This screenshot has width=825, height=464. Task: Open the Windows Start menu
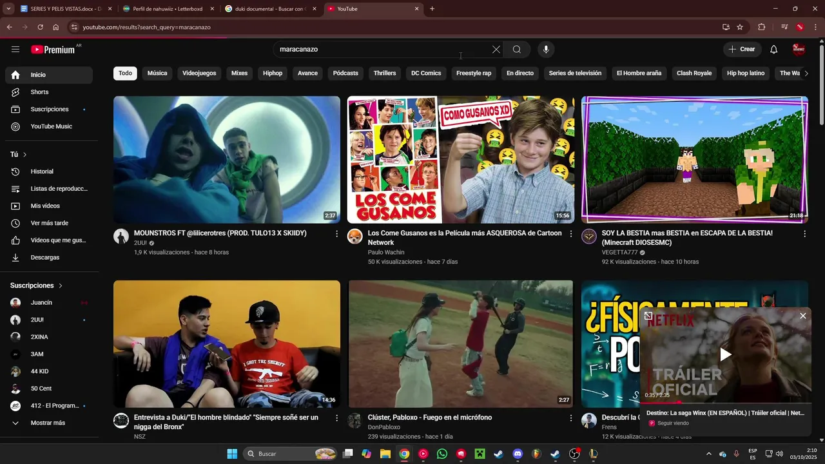tap(232, 454)
